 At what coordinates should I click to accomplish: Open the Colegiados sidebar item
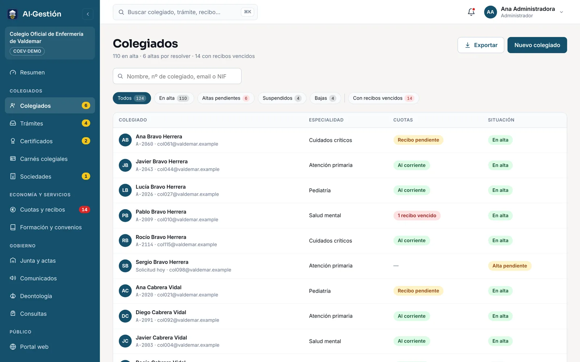(x=50, y=106)
